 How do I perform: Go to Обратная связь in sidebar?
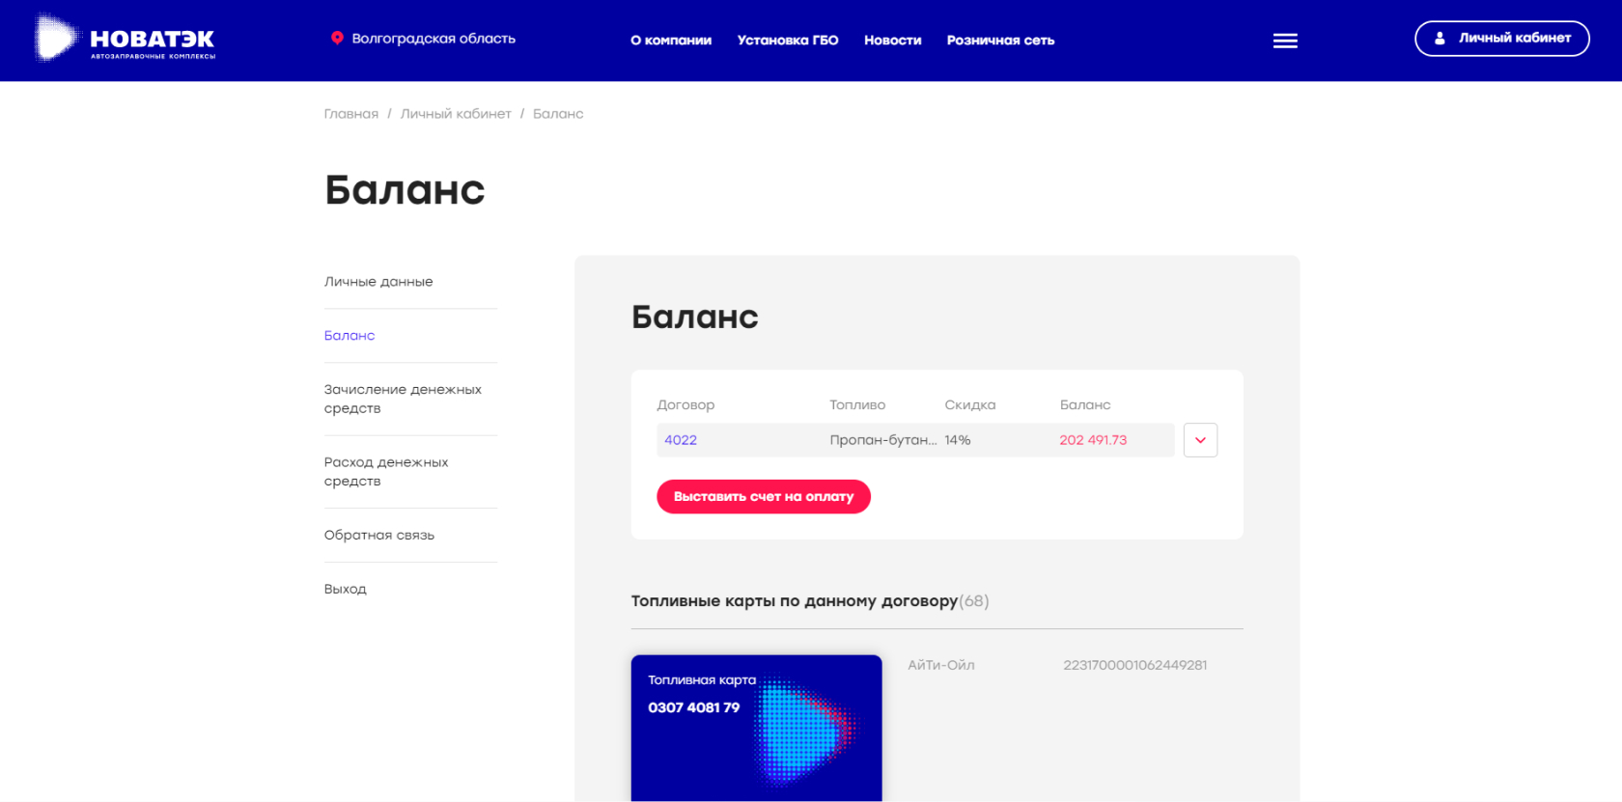pos(379,536)
